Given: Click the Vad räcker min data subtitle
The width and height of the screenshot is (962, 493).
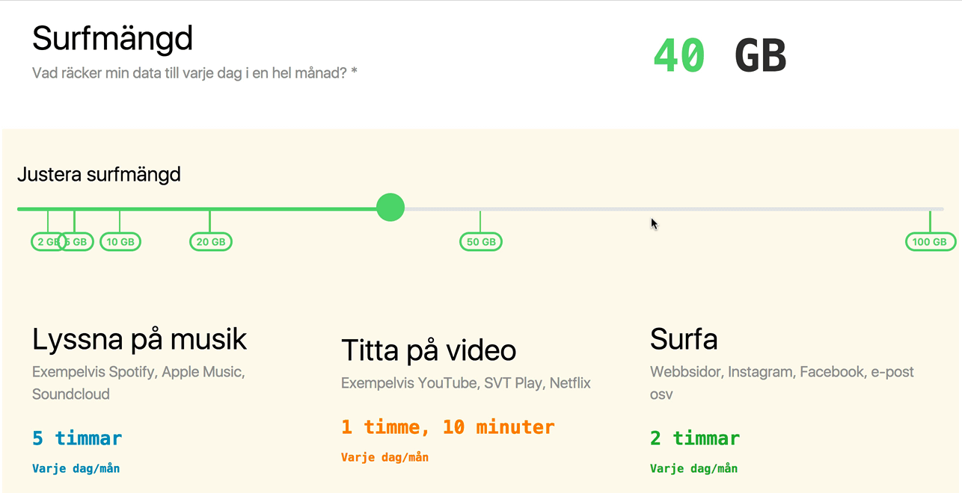Looking at the screenshot, I should tap(194, 73).
